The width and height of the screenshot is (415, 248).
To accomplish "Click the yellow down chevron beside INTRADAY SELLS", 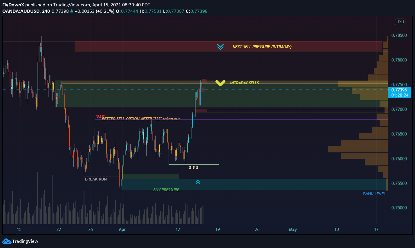I will point(220,83).
